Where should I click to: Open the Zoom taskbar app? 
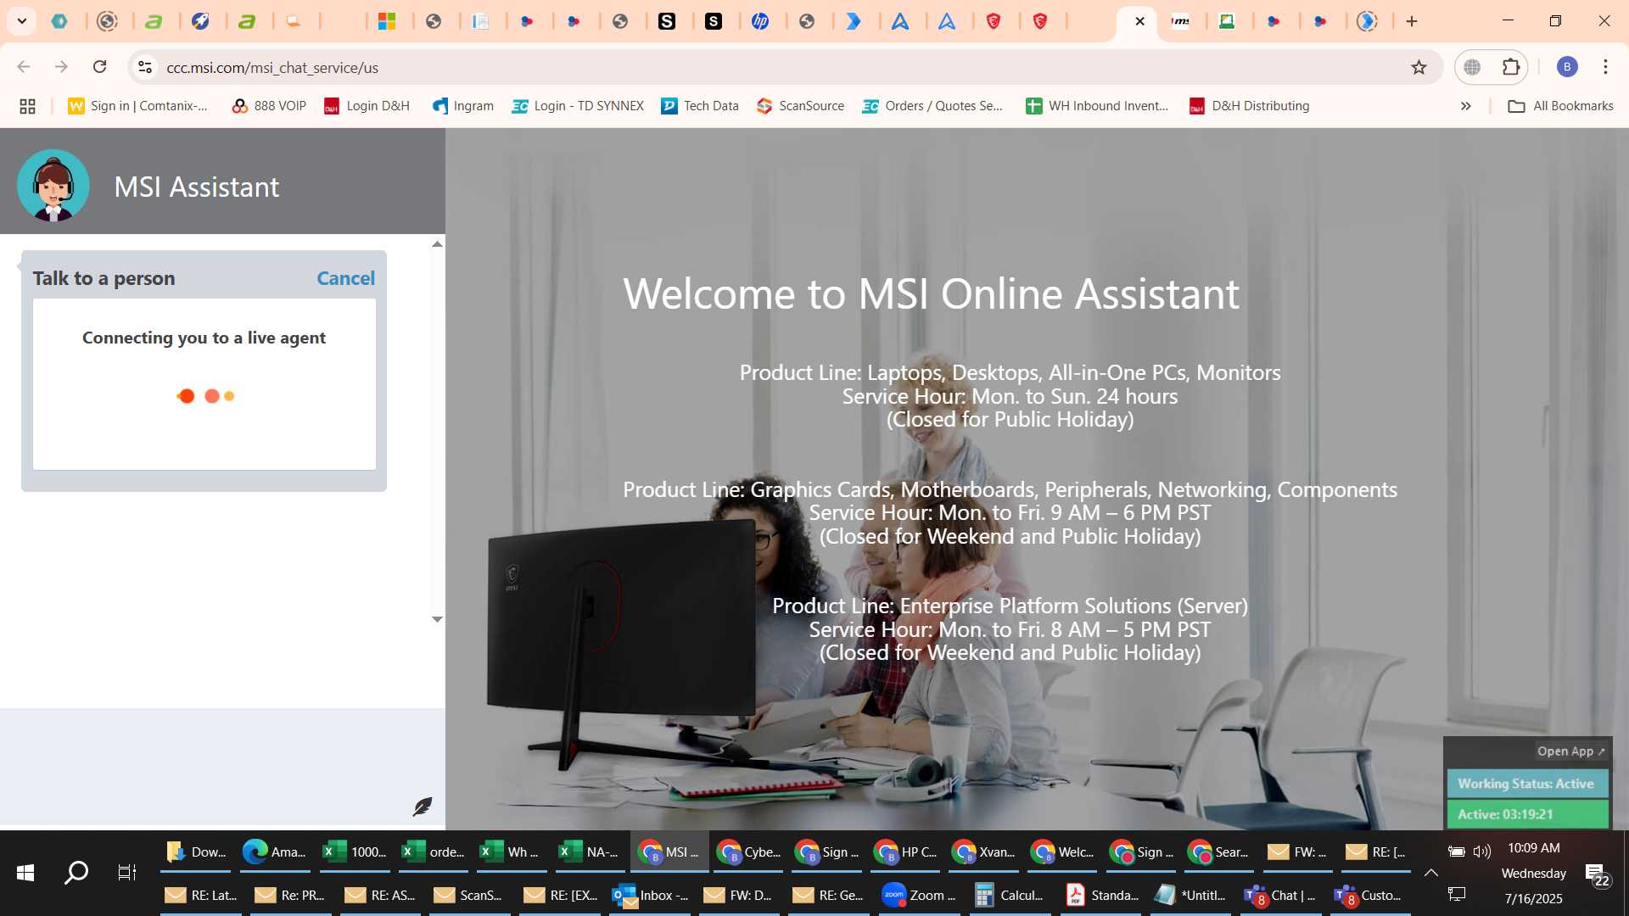coord(919,896)
